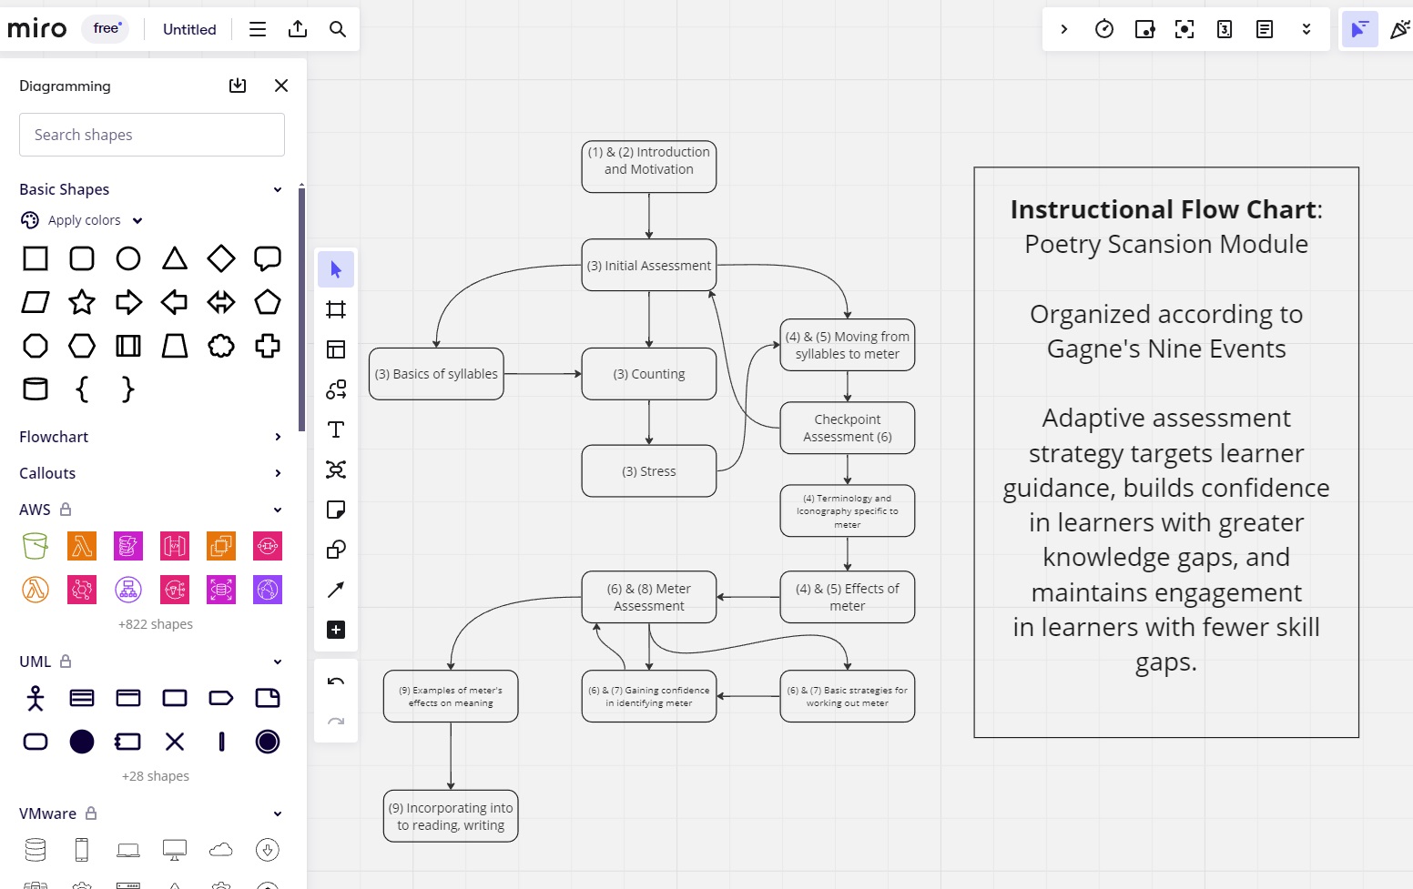Viewport: 1413px width, 889px height.
Task: Open the timer icon in top bar
Action: 1104,29
